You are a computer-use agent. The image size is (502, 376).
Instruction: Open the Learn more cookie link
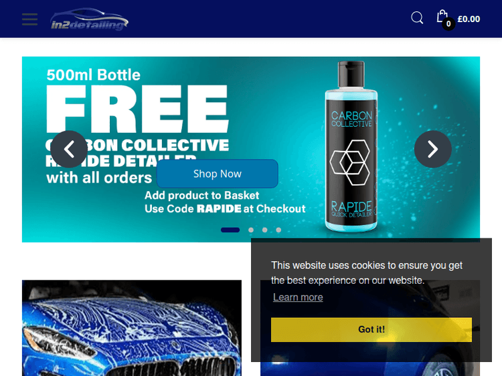pos(298,297)
